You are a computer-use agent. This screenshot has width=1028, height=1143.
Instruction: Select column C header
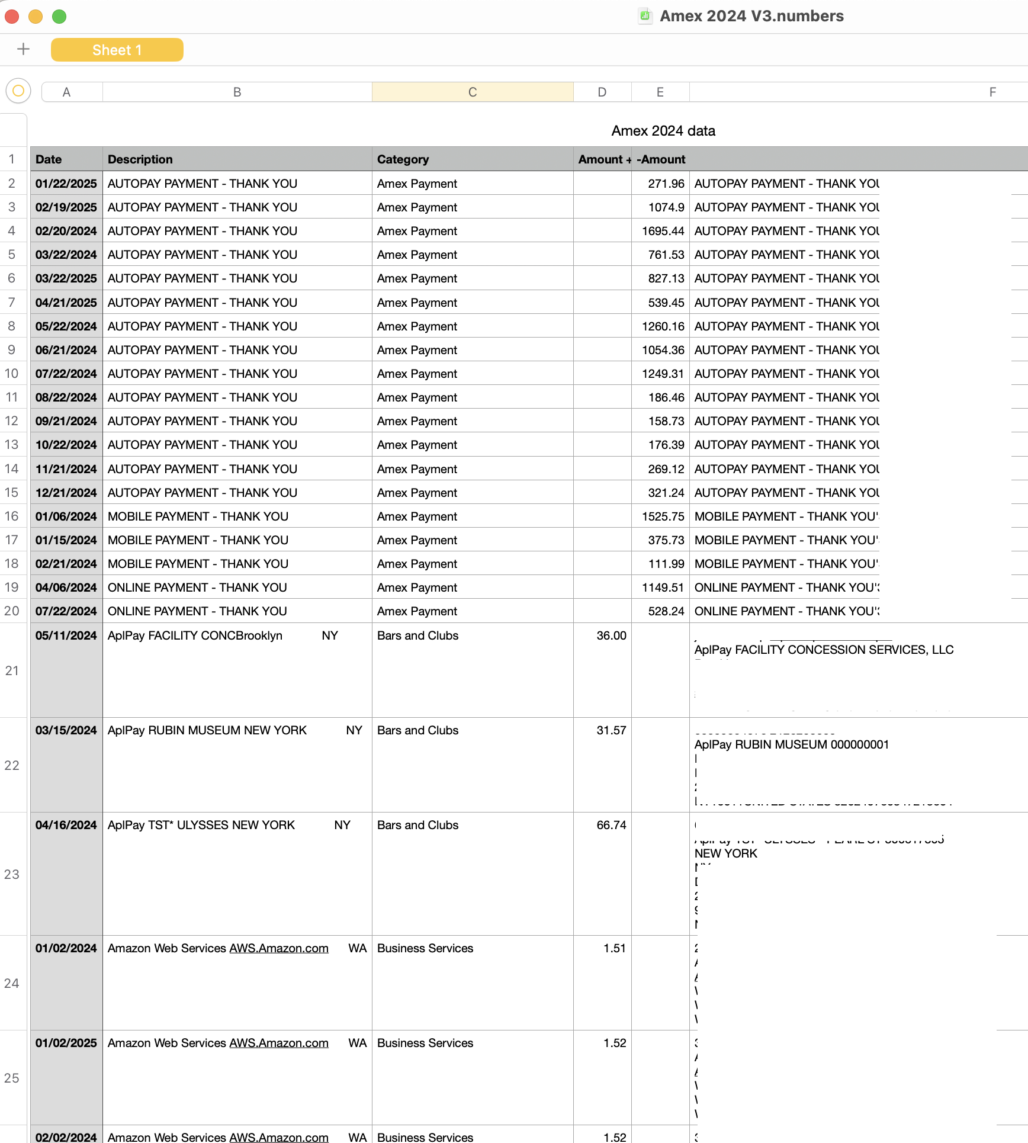coord(472,92)
